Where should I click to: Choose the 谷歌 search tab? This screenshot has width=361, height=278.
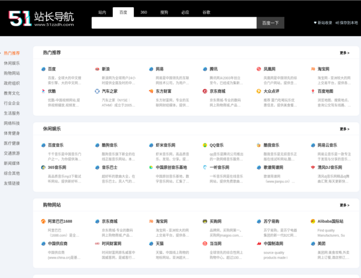pos(206,12)
